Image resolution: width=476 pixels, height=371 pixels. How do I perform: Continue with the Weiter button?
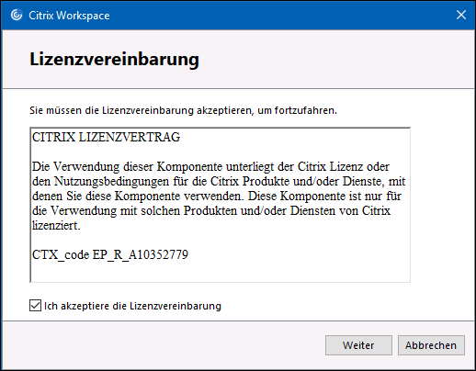pos(358,345)
